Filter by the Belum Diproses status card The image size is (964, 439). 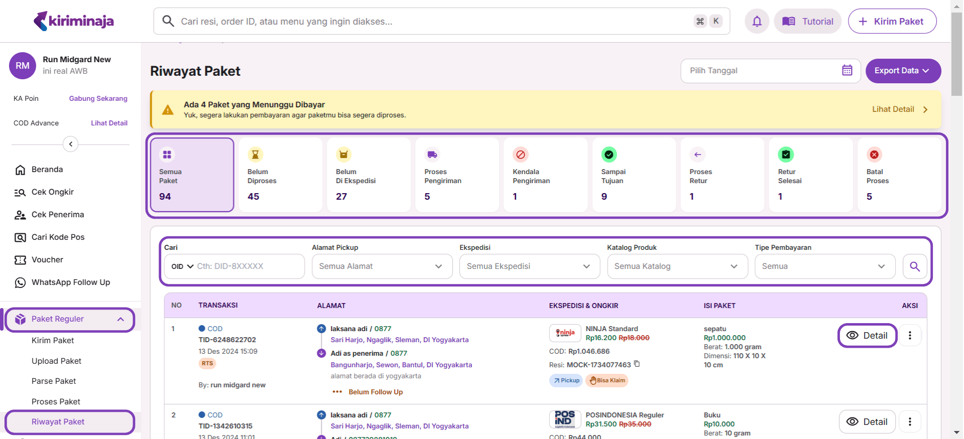pyautogui.click(x=280, y=175)
